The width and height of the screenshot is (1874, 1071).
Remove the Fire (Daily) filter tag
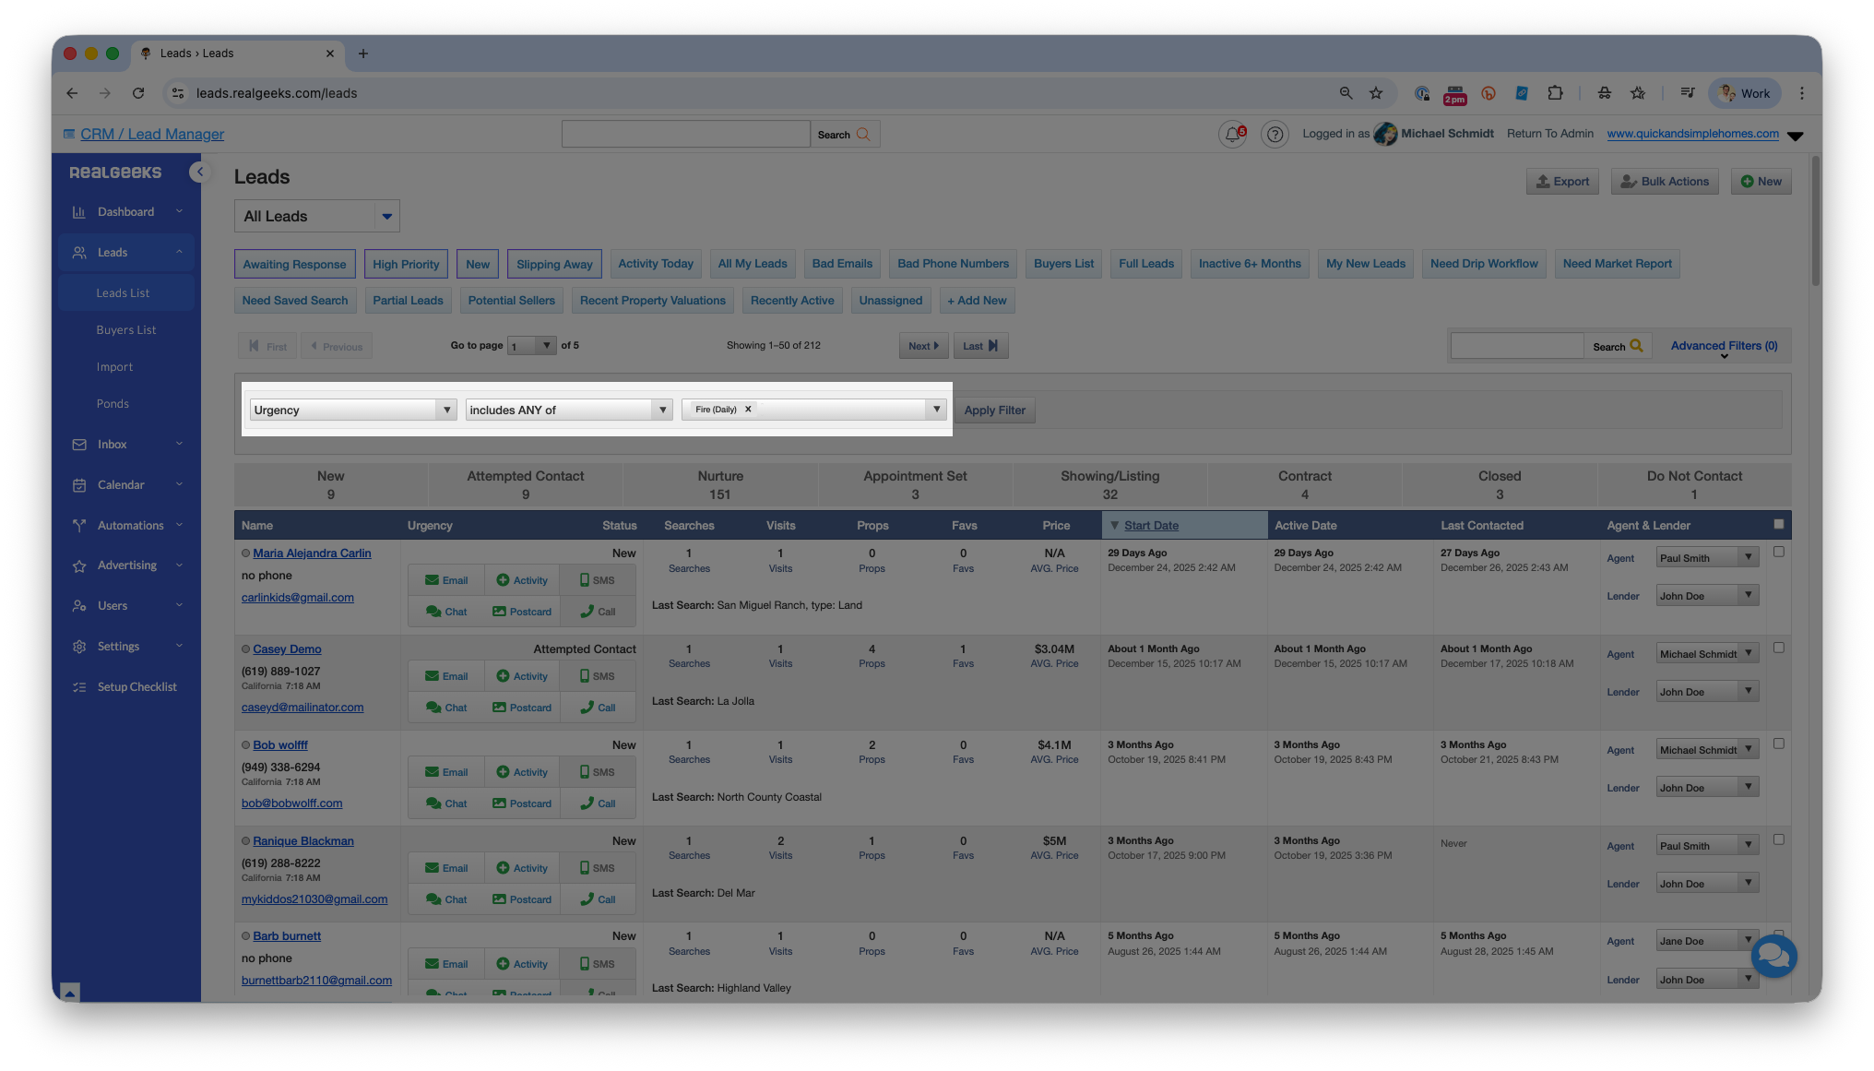748,410
